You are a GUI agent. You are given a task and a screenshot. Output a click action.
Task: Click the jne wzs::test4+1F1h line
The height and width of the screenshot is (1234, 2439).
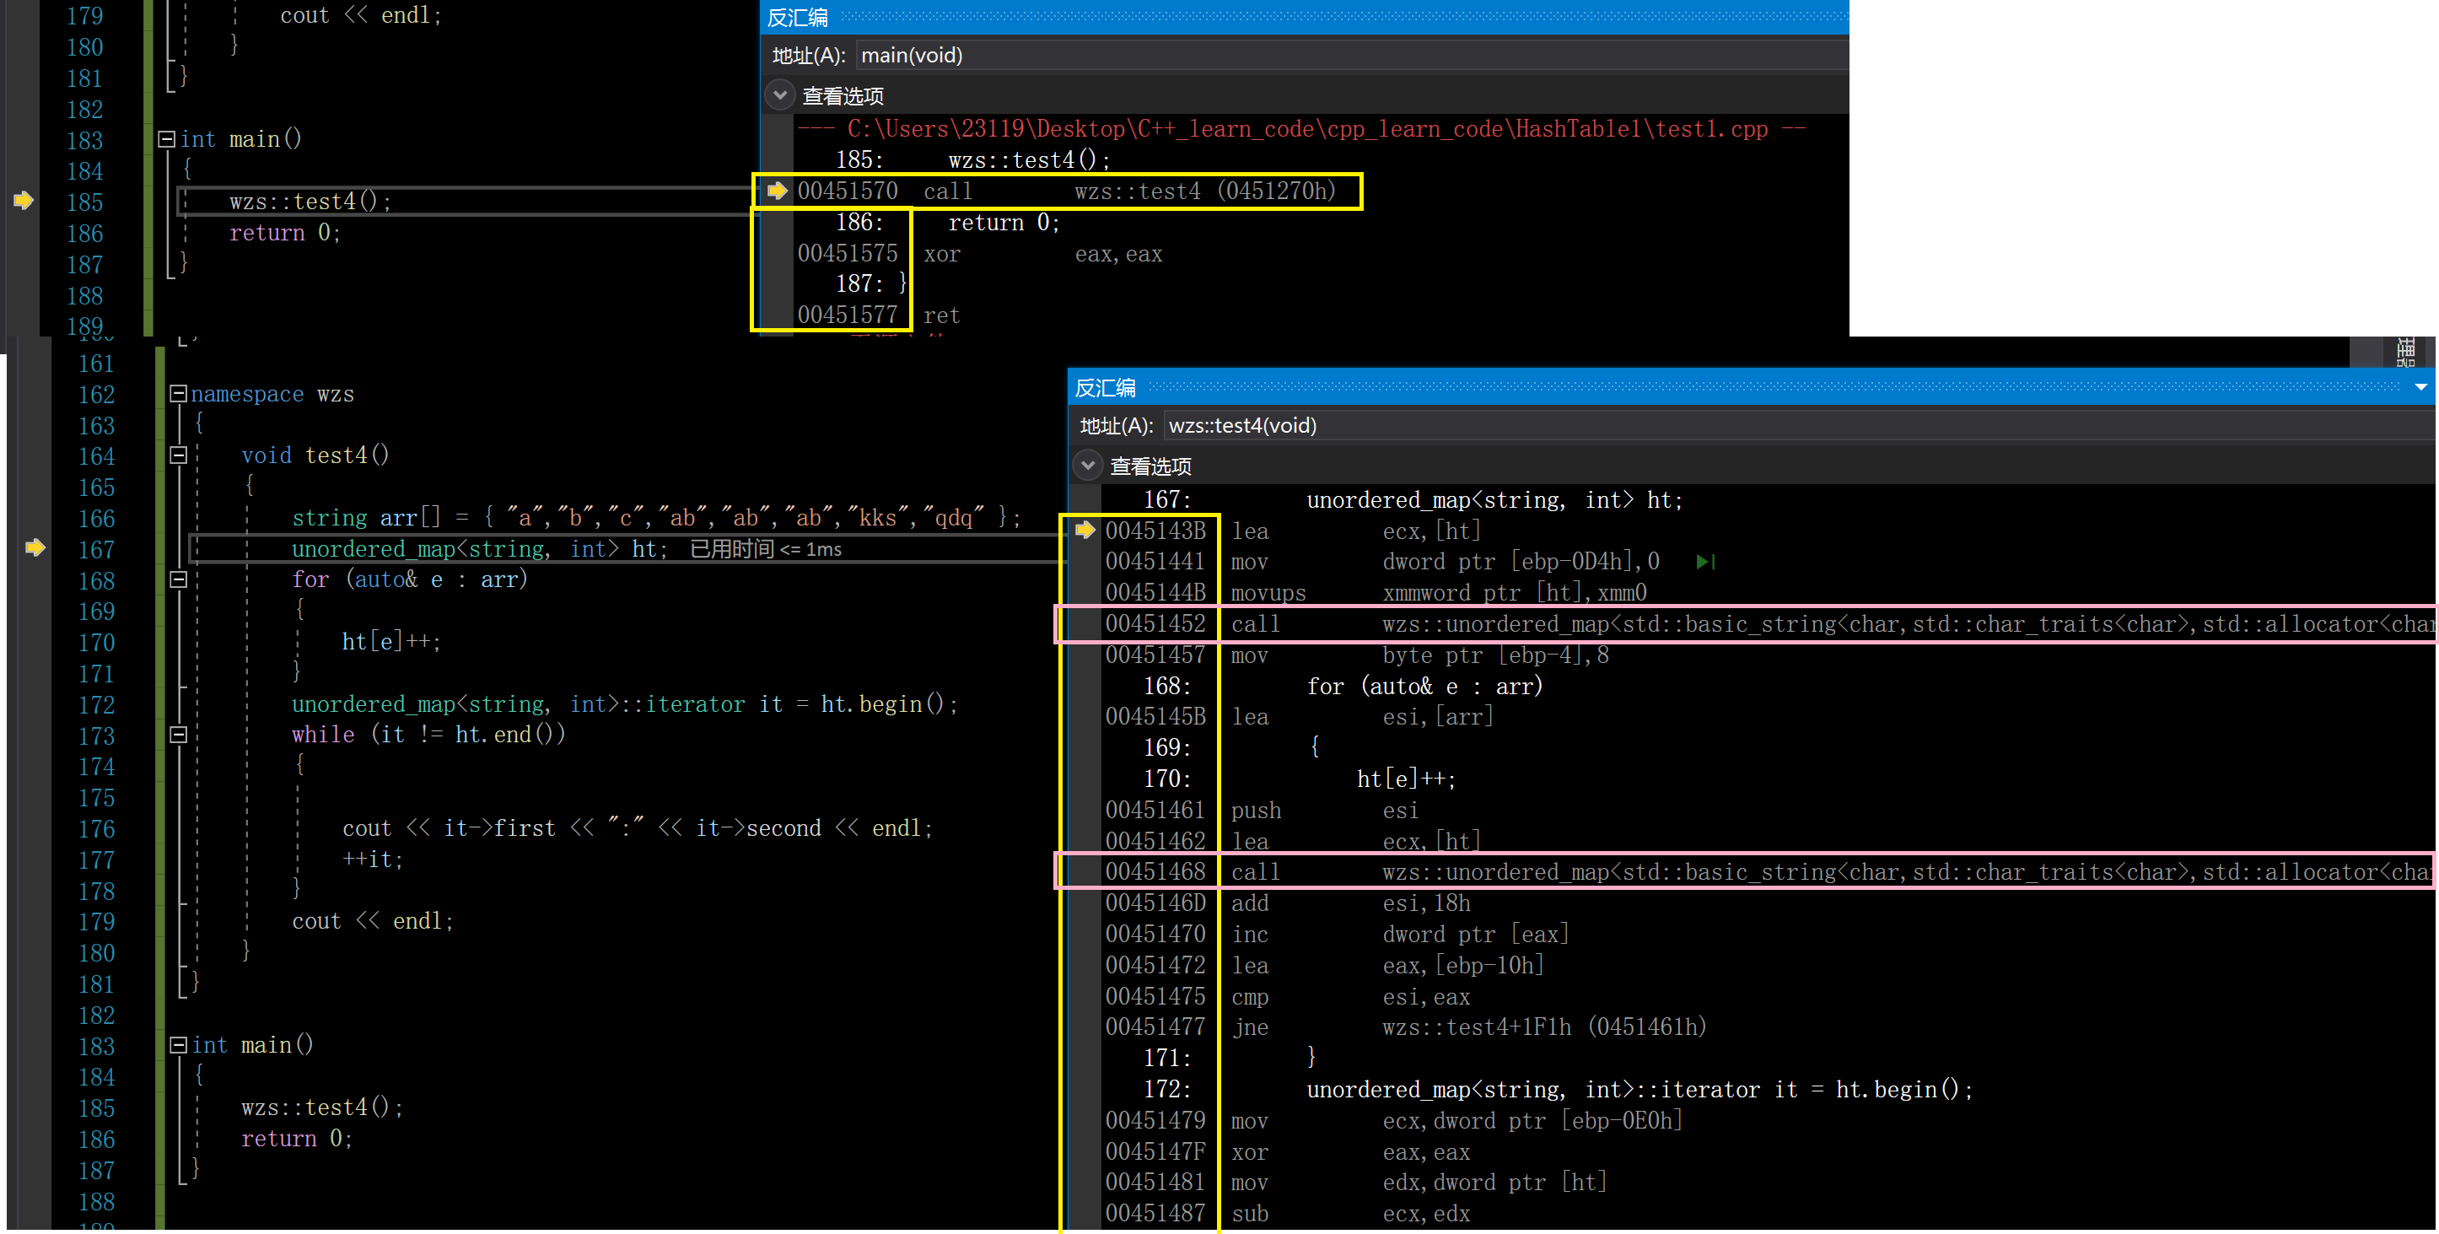point(1406,1027)
